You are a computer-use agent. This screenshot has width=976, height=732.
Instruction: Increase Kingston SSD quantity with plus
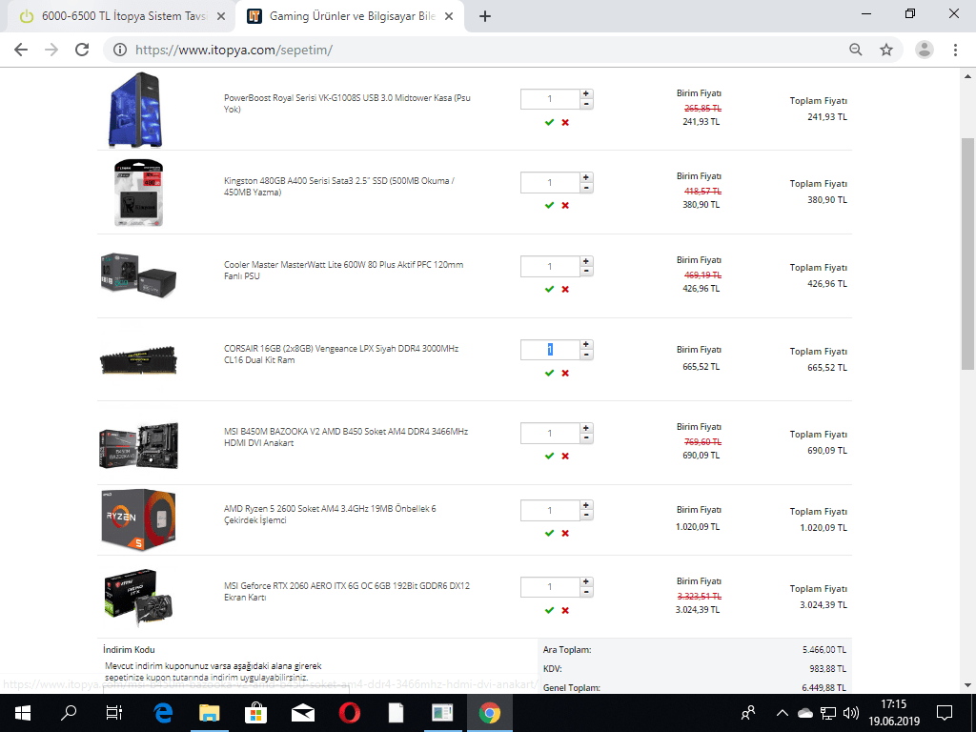[x=586, y=177]
